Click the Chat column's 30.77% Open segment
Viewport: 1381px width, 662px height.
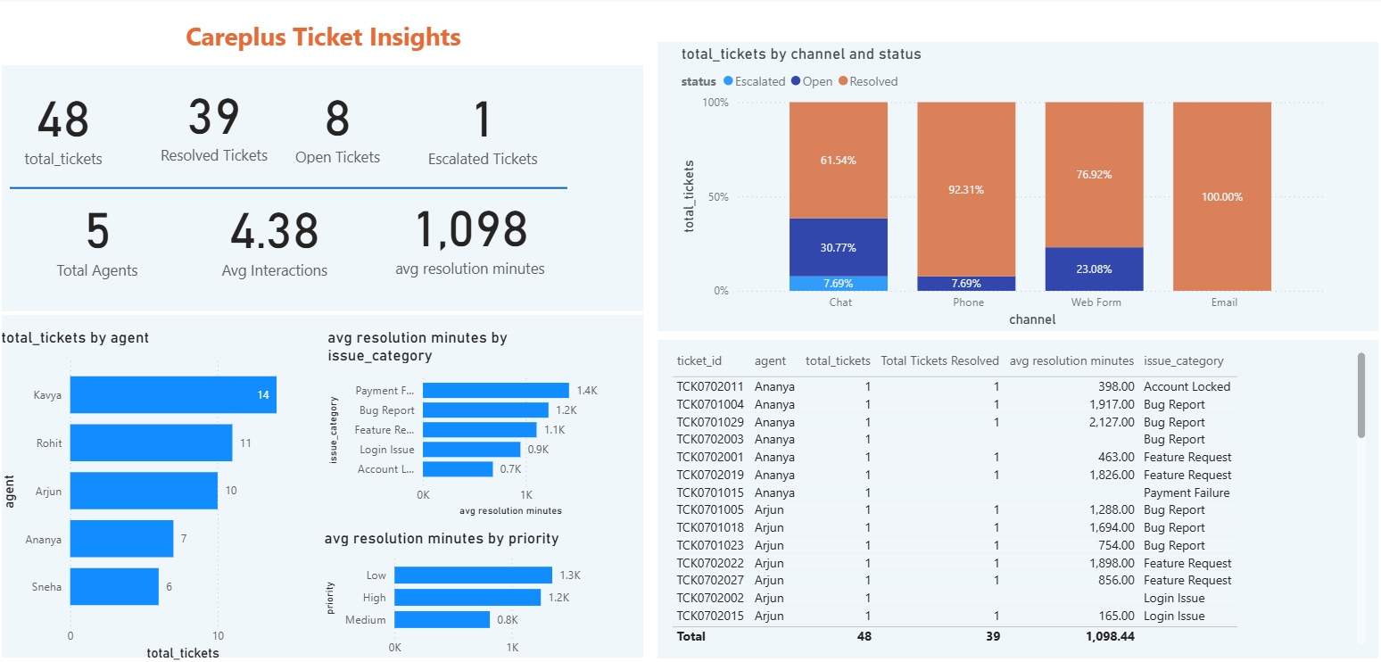pyautogui.click(x=838, y=247)
